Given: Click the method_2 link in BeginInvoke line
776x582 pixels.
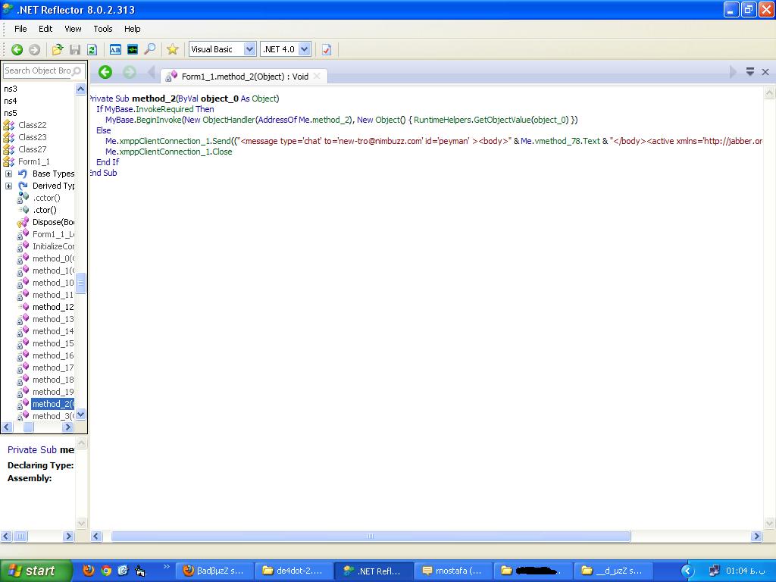Looking at the screenshot, I should (x=330, y=120).
